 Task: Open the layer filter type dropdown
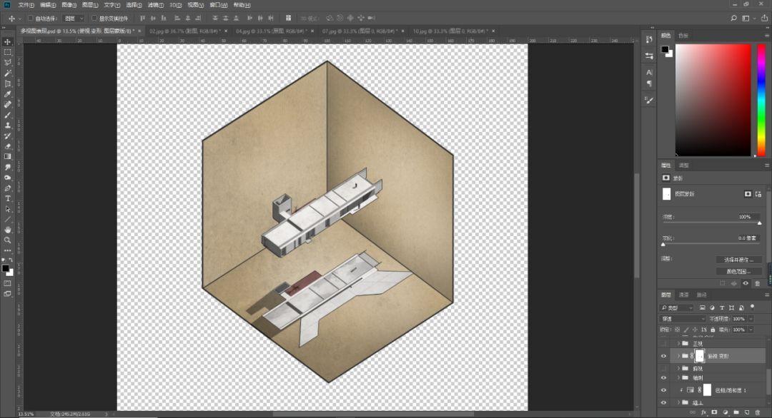(x=676, y=308)
